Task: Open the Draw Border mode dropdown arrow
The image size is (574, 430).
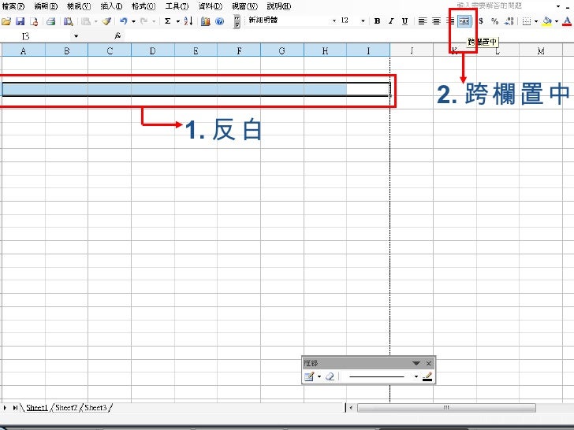Action: pyautogui.click(x=319, y=376)
